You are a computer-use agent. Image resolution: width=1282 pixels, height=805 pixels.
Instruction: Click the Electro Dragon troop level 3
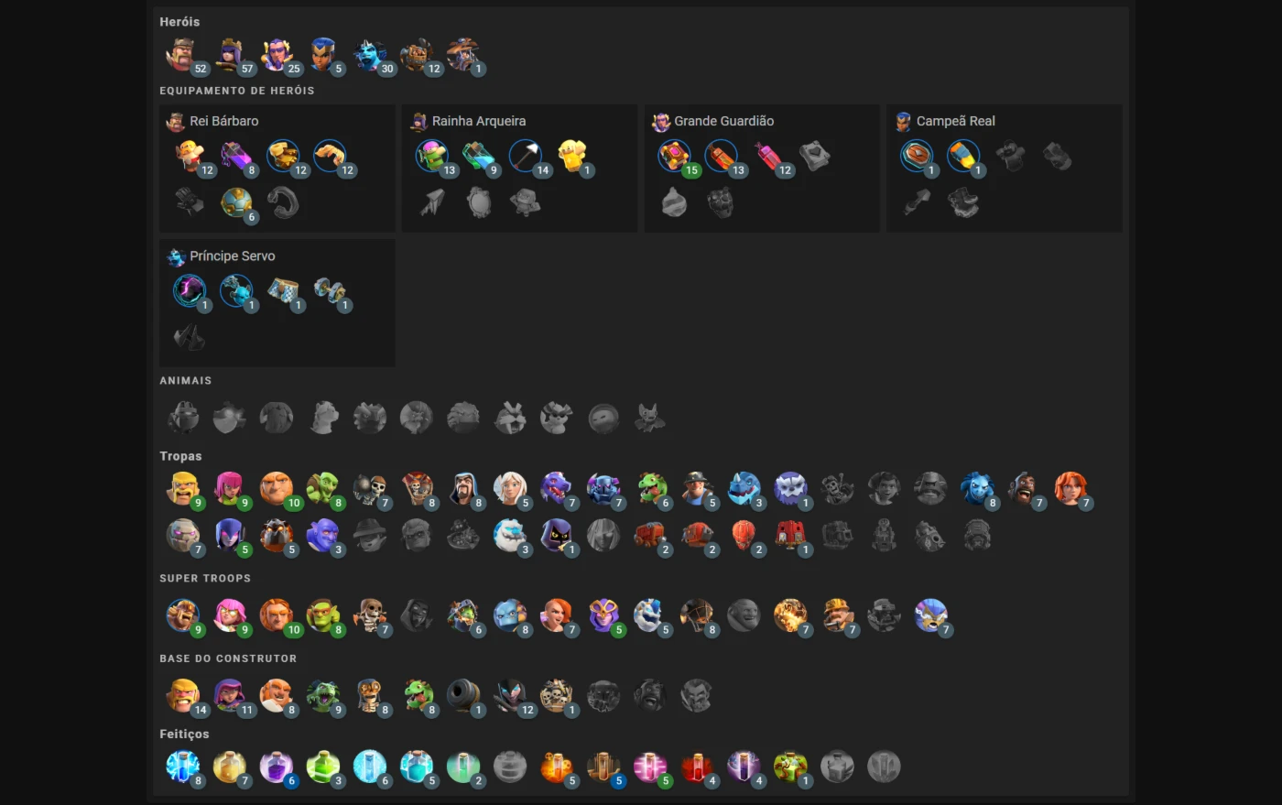[744, 489]
